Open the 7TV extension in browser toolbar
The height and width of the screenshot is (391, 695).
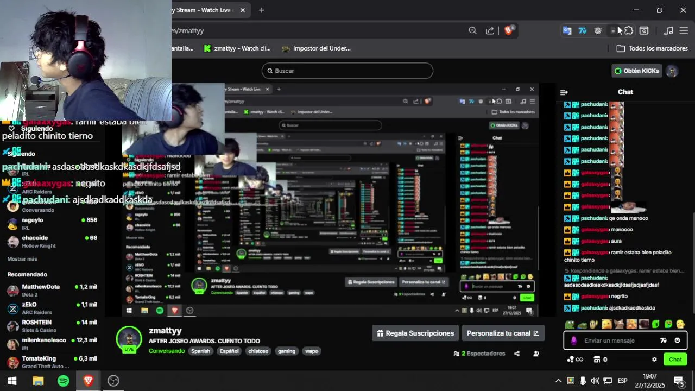coord(583,30)
